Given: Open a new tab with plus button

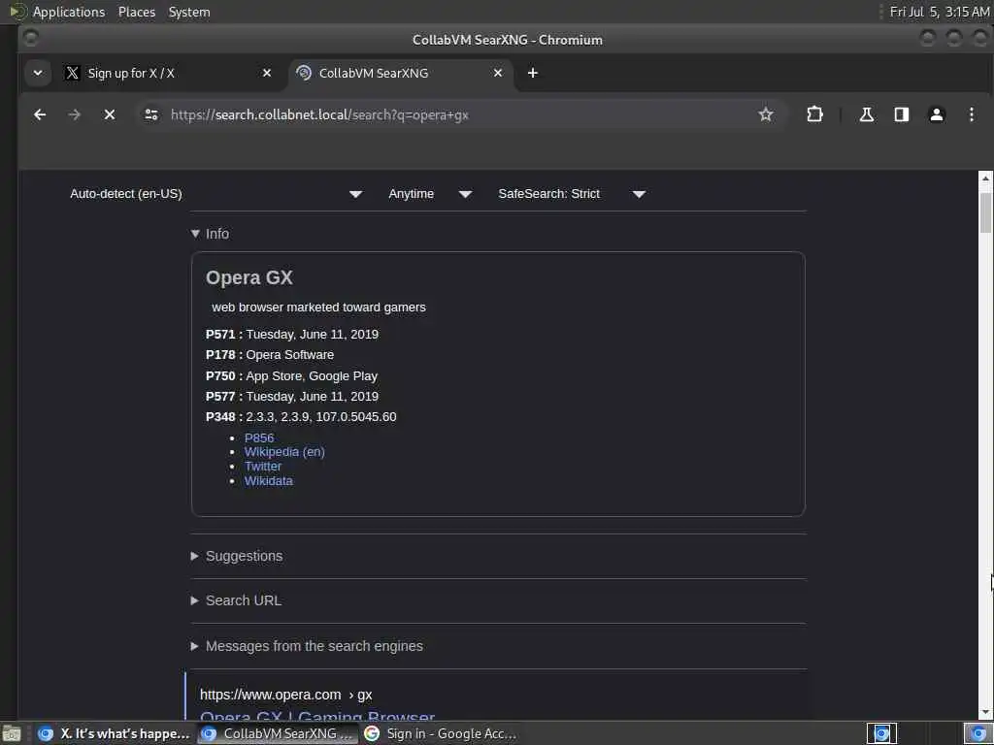Looking at the screenshot, I should point(533,73).
